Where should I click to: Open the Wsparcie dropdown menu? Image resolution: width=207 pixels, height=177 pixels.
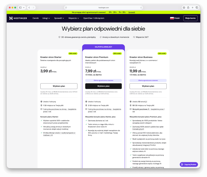coord(74,18)
